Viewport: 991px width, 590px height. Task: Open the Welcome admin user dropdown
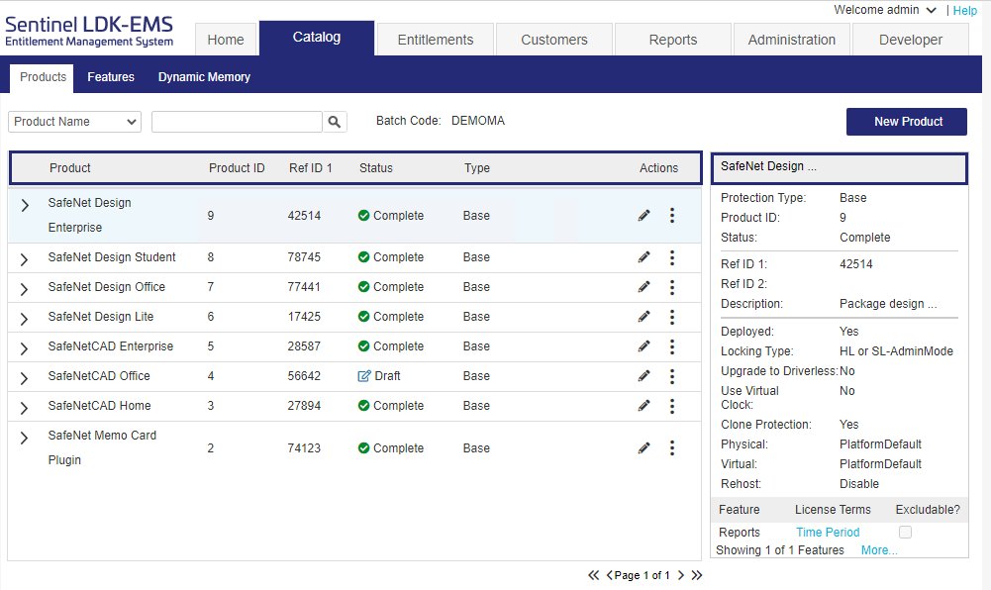(885, 10)
